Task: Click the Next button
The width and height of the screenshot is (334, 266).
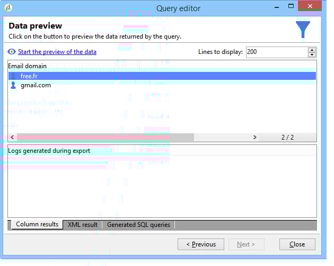Action: click(246, 244)
